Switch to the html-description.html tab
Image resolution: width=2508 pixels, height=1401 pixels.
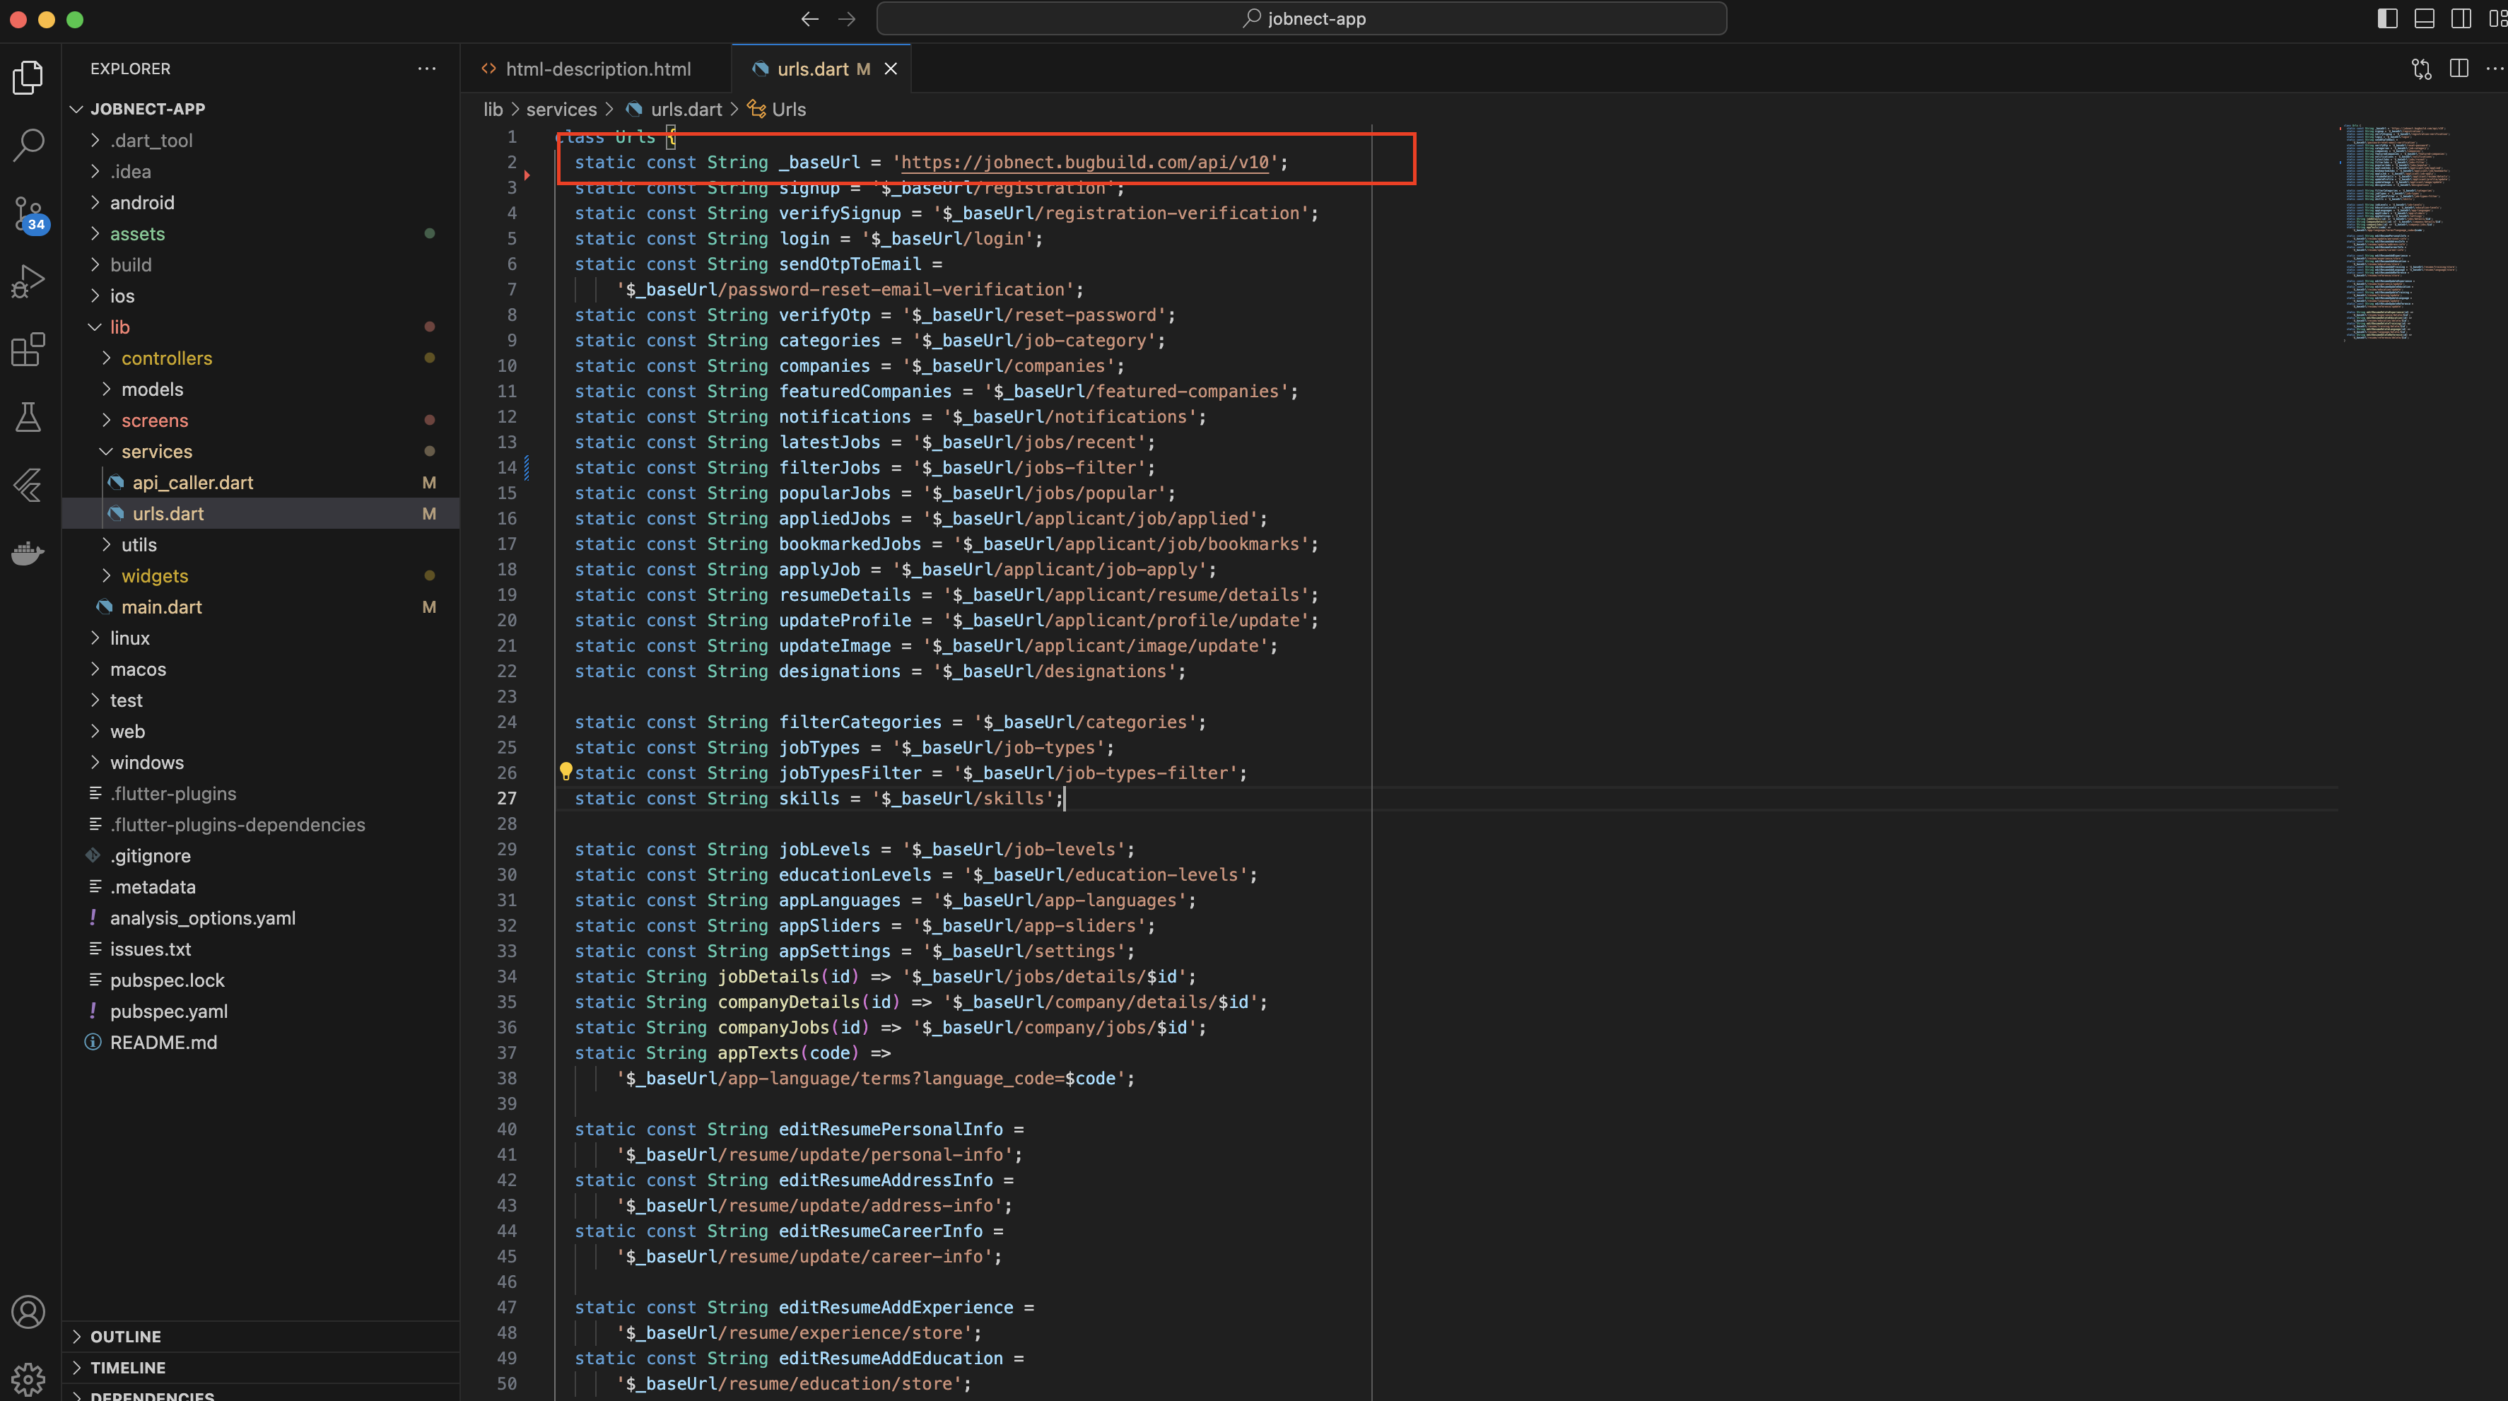tap(597, 69)
